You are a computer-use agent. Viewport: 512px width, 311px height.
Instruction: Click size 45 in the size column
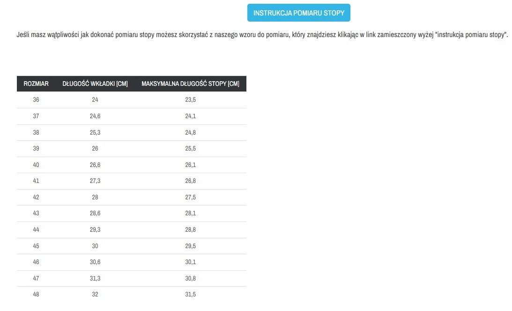click(x=36, y=246)
